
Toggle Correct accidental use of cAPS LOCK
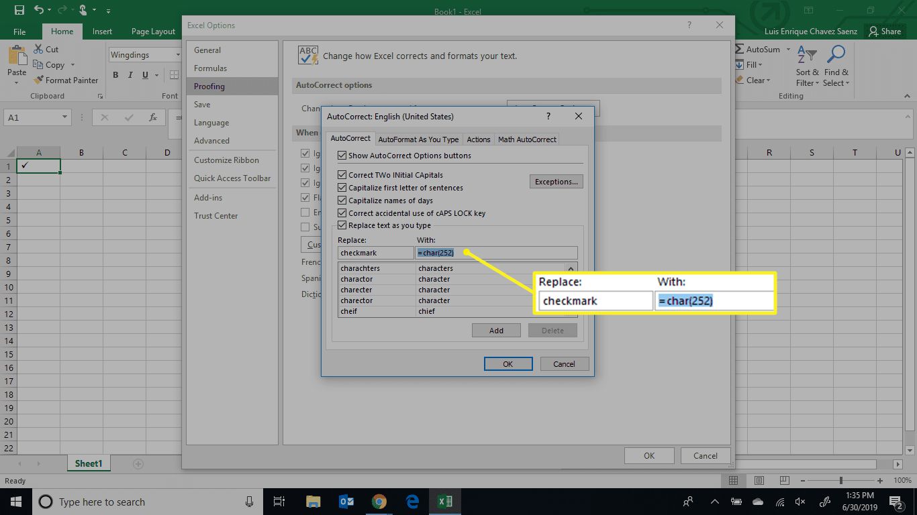pos(342,213)
